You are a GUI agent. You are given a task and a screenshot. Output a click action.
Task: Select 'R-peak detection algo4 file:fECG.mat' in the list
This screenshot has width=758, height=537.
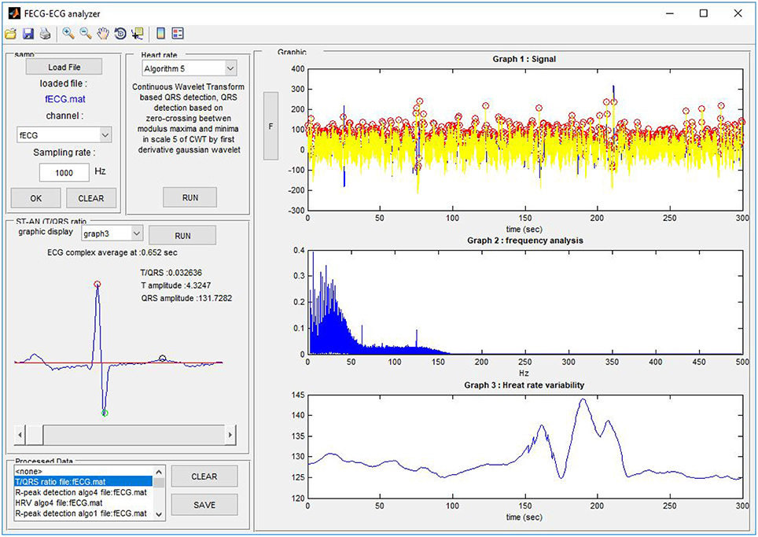(x=83, y=492)
